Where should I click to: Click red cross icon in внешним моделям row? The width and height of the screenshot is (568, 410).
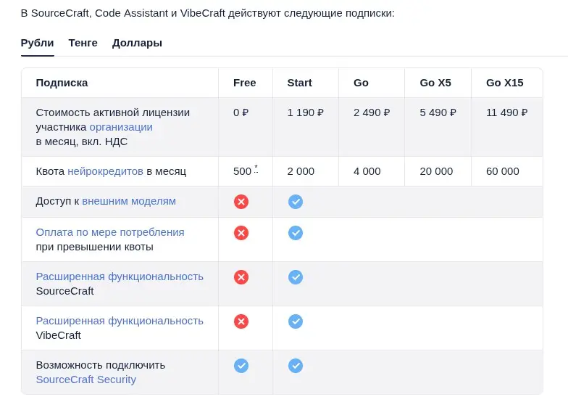[241, 202]
